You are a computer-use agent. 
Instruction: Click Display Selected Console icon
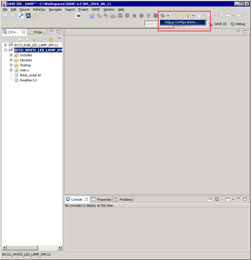tap(217, 199)
